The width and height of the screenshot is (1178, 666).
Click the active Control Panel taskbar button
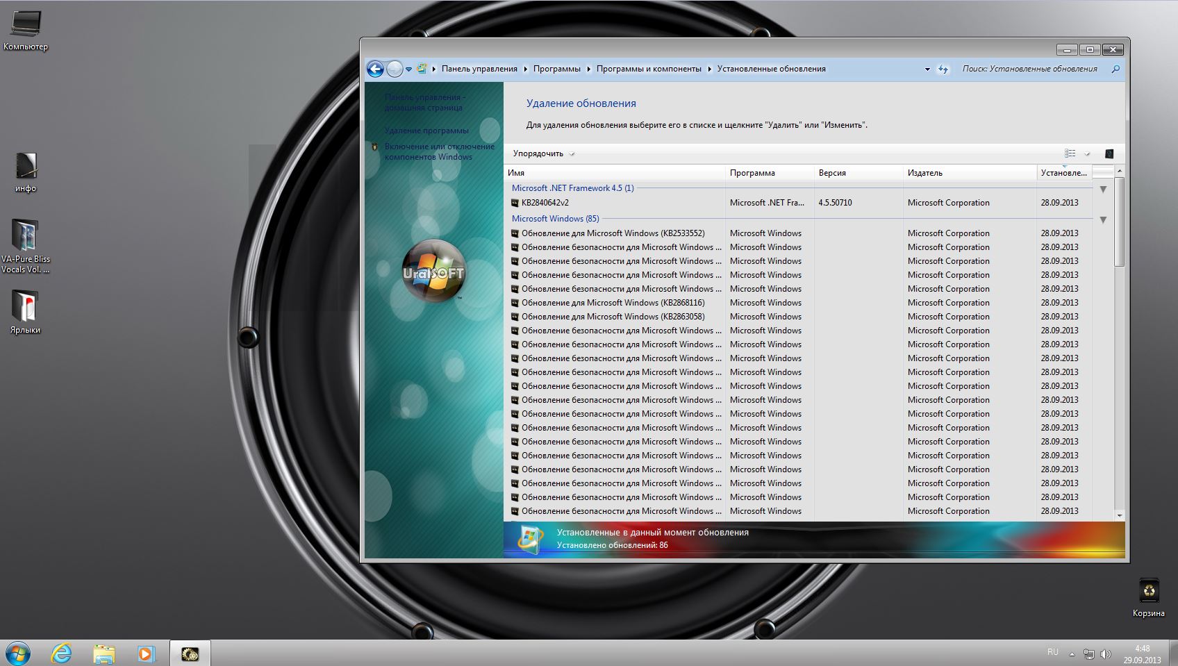[190, 653]
